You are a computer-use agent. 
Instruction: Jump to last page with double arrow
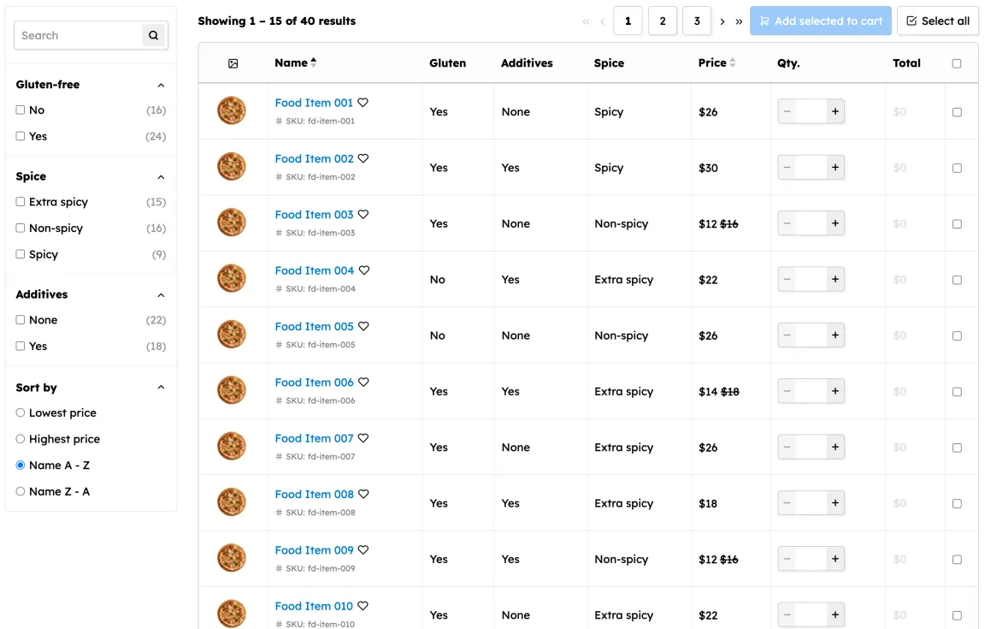click(x=739, y=21)
